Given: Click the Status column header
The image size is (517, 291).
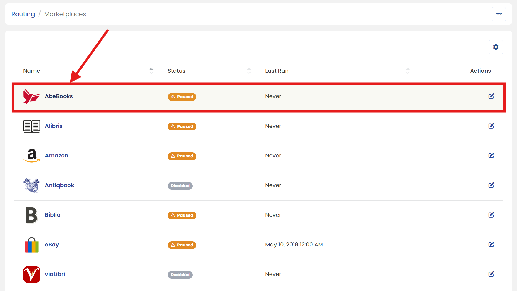Looking at the screenshot, I should point(176,71).
